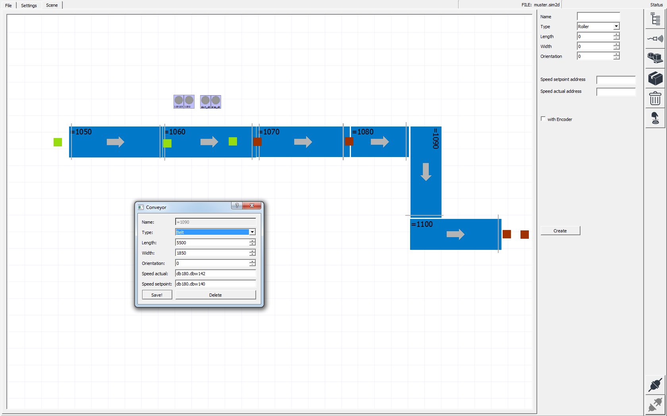
Task: Click the disconnect plug icon
Action: pos(655,405)
